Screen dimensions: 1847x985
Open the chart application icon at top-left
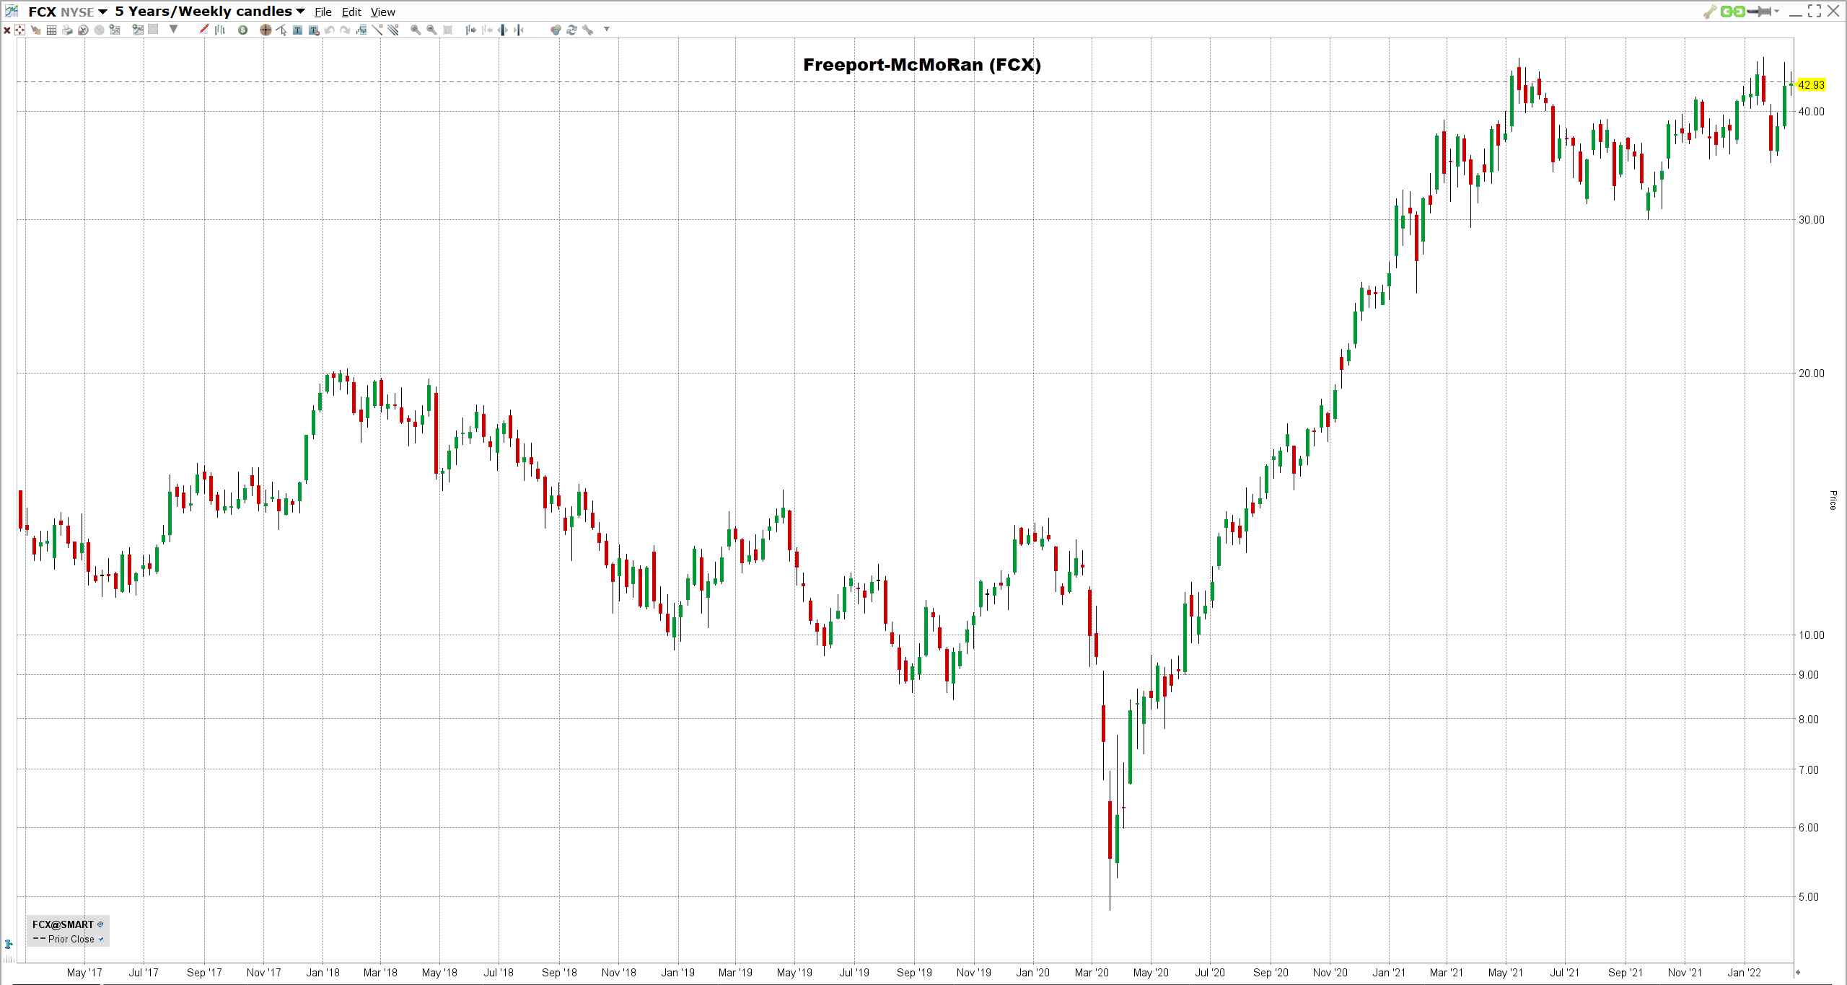click(12, 11)
